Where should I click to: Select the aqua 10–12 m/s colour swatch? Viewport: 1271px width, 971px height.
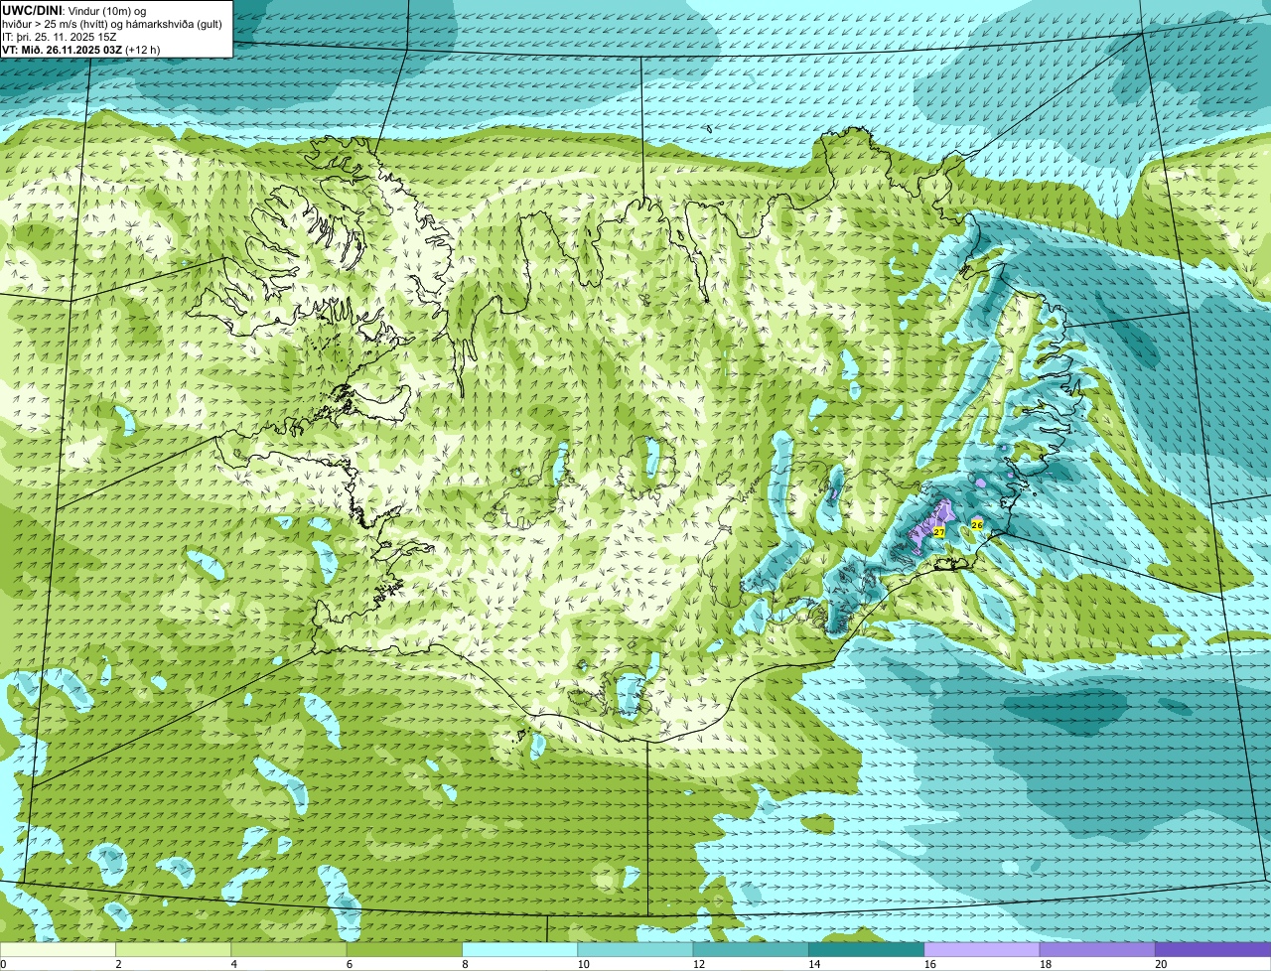point(635,949)
